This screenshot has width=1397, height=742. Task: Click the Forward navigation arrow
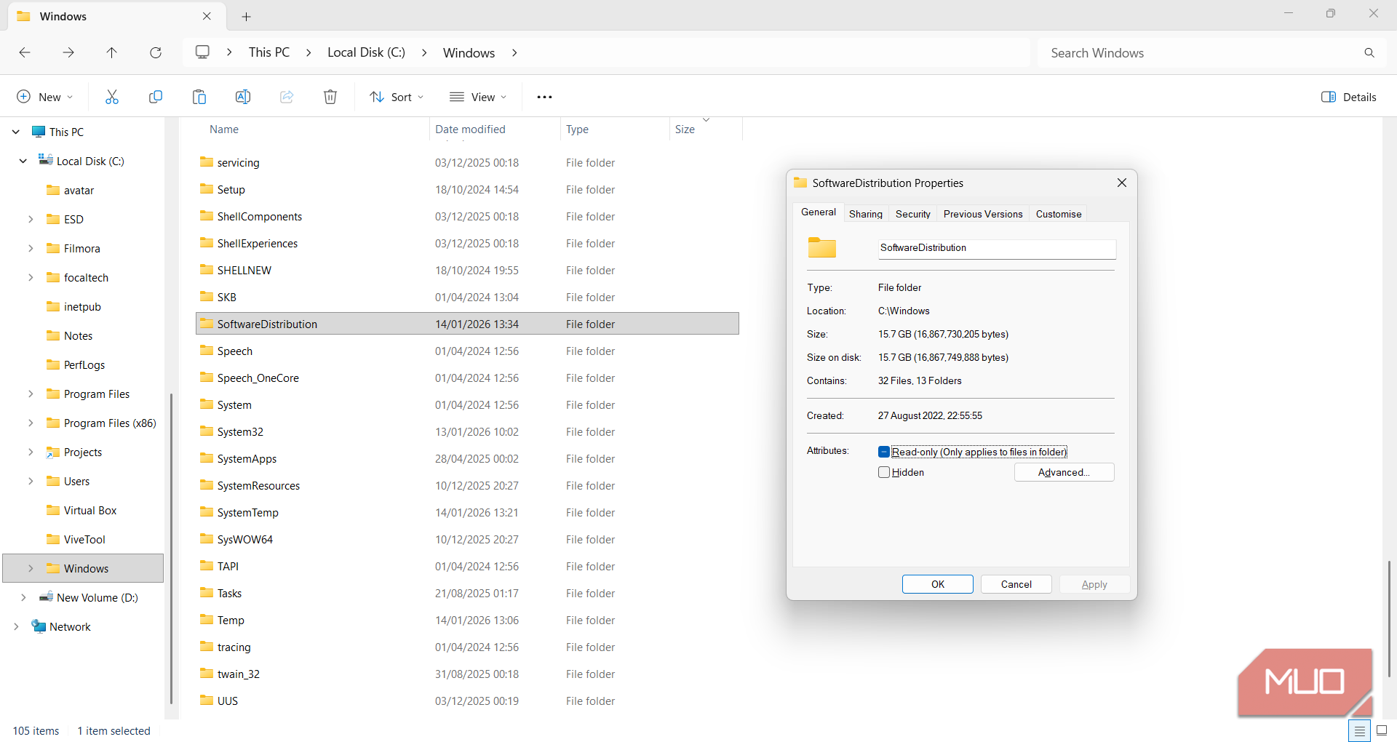(68, 52)
